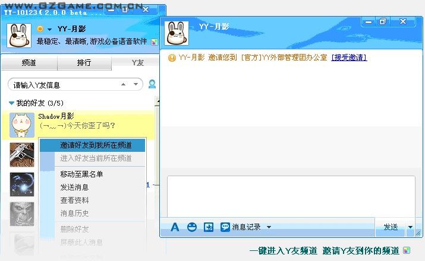Click the picture icon after bottom caption

coord(407,250)
